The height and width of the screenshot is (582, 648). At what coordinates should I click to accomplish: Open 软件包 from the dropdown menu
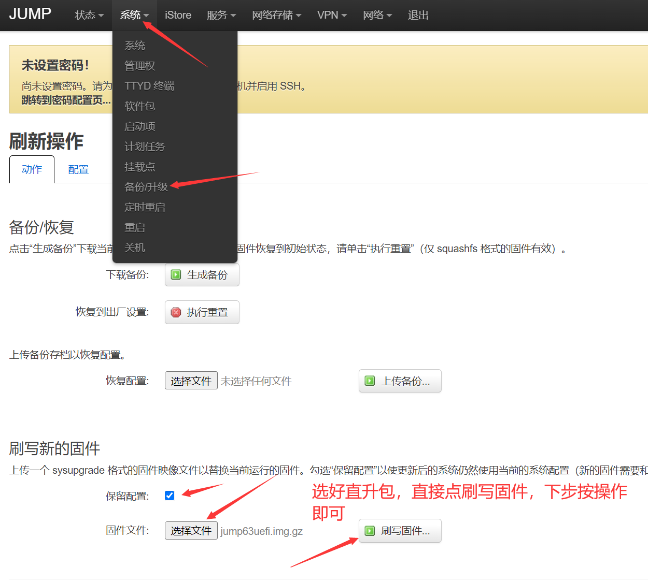tap(140, 106)
